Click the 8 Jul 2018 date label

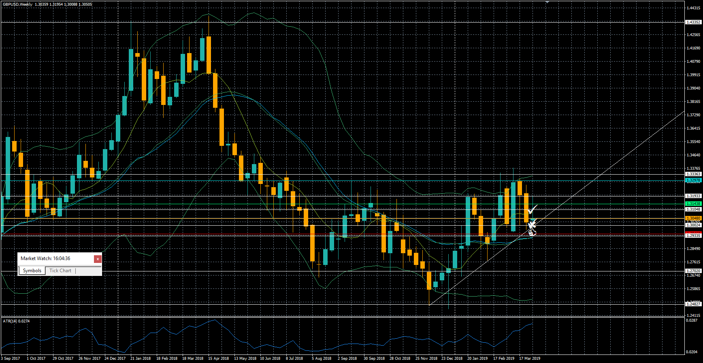(x=294, y=358)
